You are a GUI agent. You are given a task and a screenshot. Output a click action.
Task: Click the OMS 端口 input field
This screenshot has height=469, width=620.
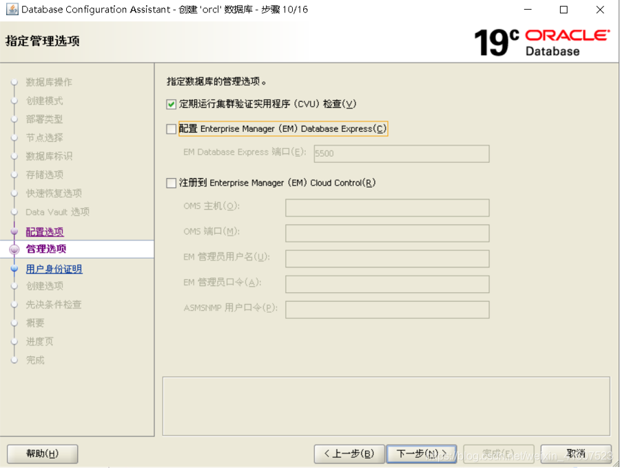(x=387, y=233)
